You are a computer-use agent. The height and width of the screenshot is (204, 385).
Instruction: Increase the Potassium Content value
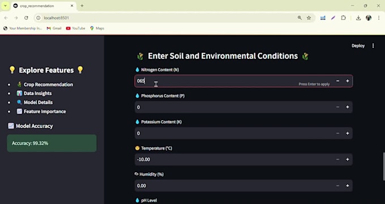point(348,133)
